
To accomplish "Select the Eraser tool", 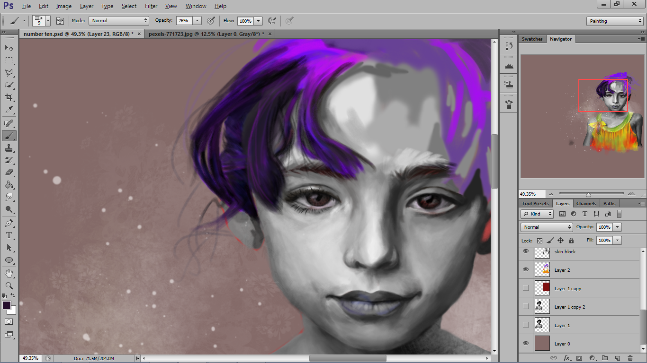I will (9, 173).
